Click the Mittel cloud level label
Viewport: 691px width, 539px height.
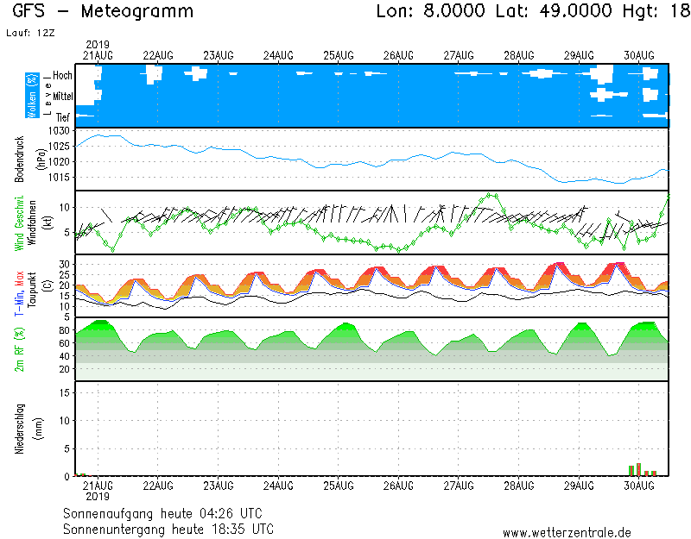coord(62,97)
